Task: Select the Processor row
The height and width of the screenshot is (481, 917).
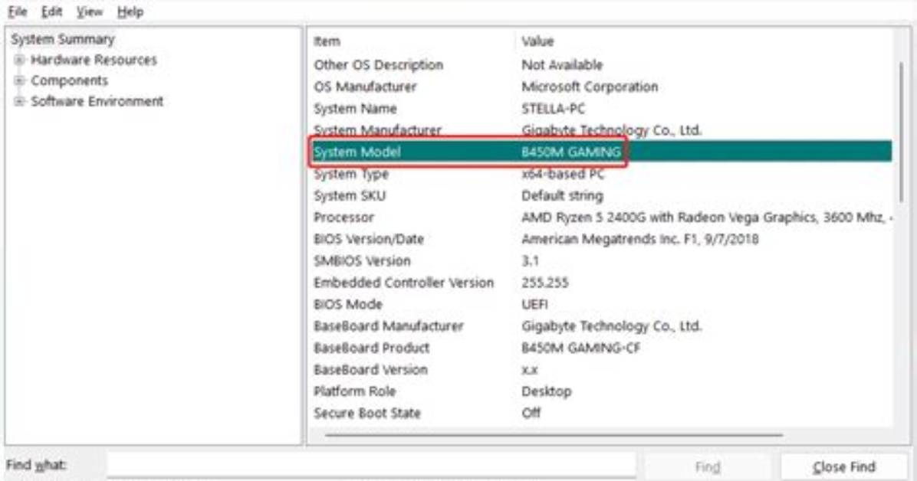Action: click(602, 218)
